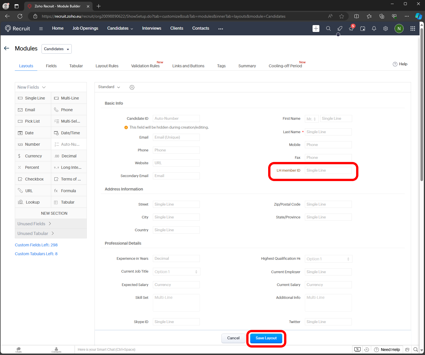Open the Job Openings menu item
Image resolution: width=425 pixels, height=355 pixels.
pos(85,28)
